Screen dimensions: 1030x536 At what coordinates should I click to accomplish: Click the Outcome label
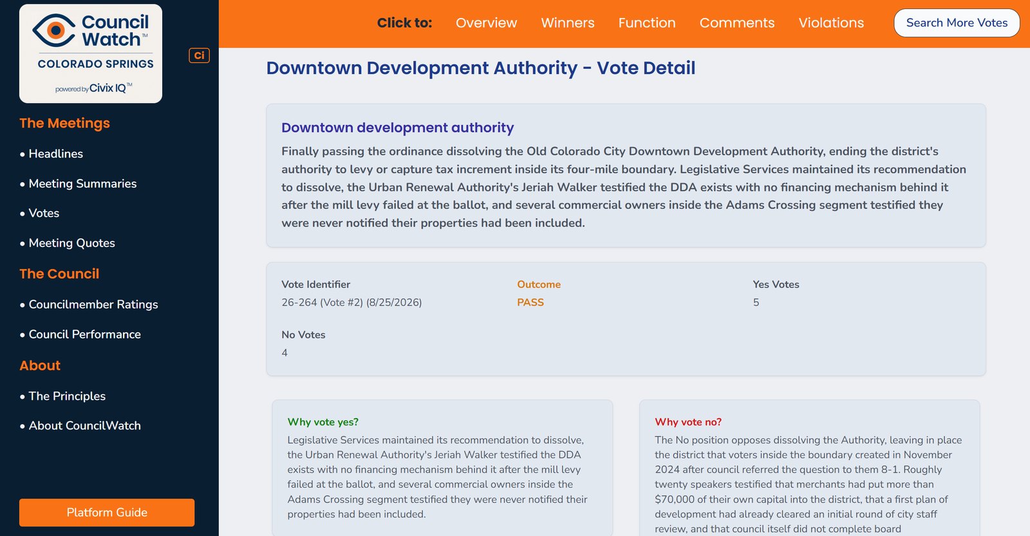(x=539, y=284)
